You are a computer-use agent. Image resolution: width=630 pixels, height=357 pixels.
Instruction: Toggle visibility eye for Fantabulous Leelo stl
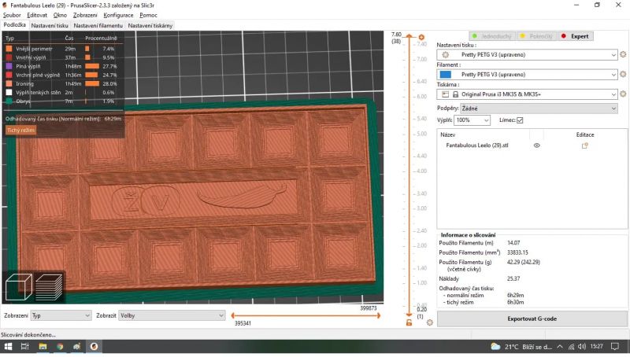pos(537,145)
